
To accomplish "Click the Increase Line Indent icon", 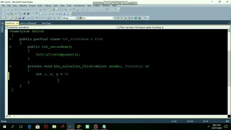I will pos(28,14).
